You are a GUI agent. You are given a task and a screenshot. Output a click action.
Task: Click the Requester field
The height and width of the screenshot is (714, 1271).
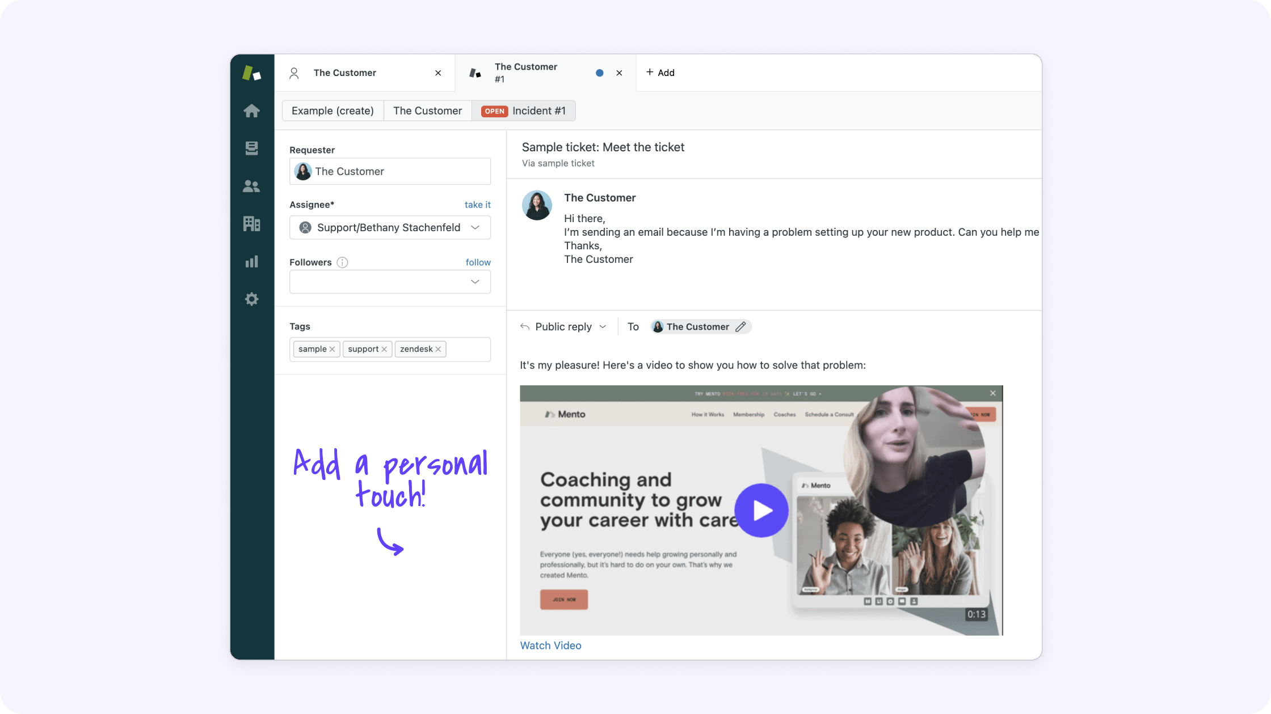click(x=390, y=171)
